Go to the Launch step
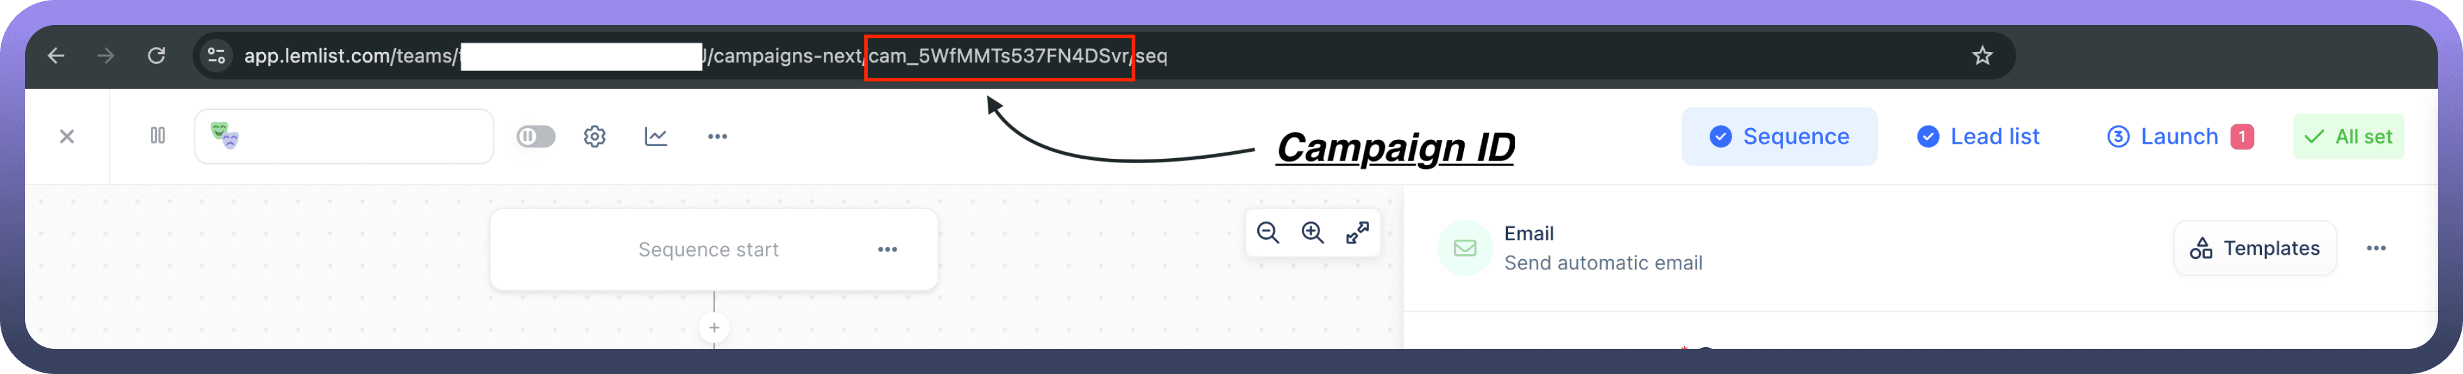 [2180, 136]
